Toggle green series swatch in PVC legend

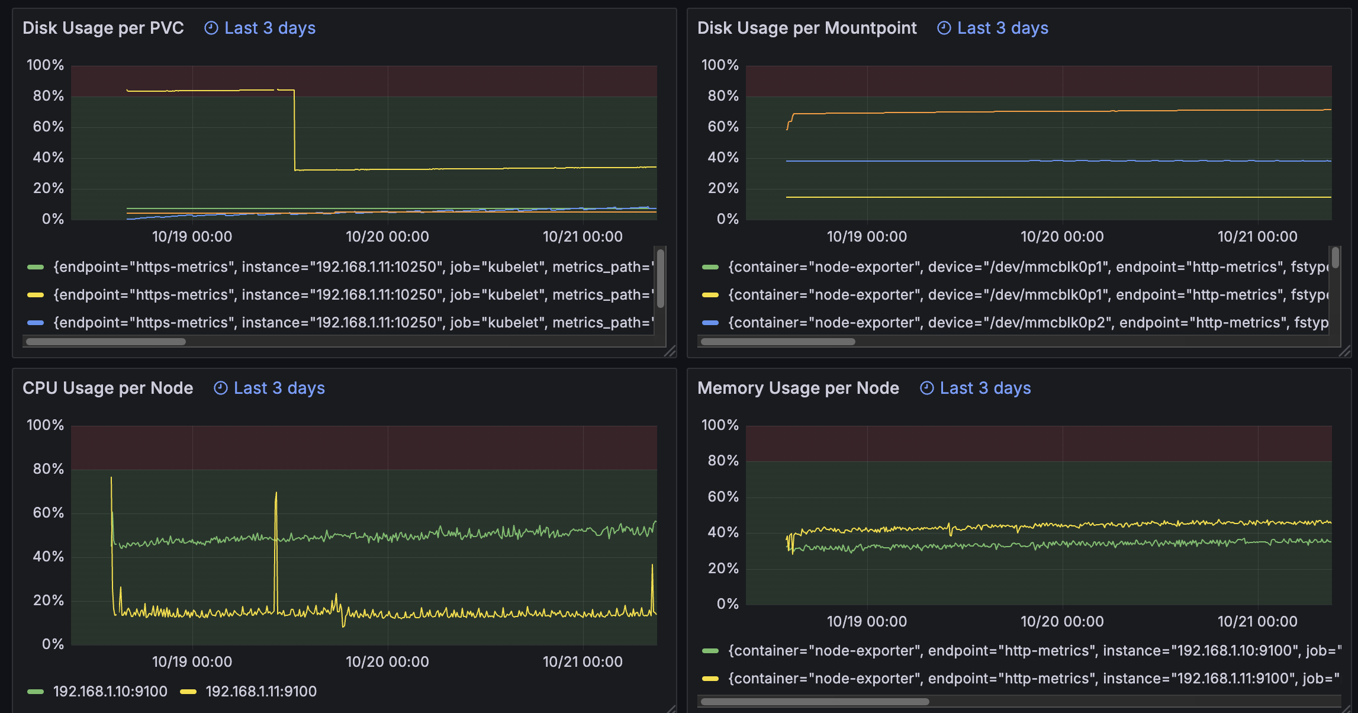pyautogui.click(x=36, y=267)
